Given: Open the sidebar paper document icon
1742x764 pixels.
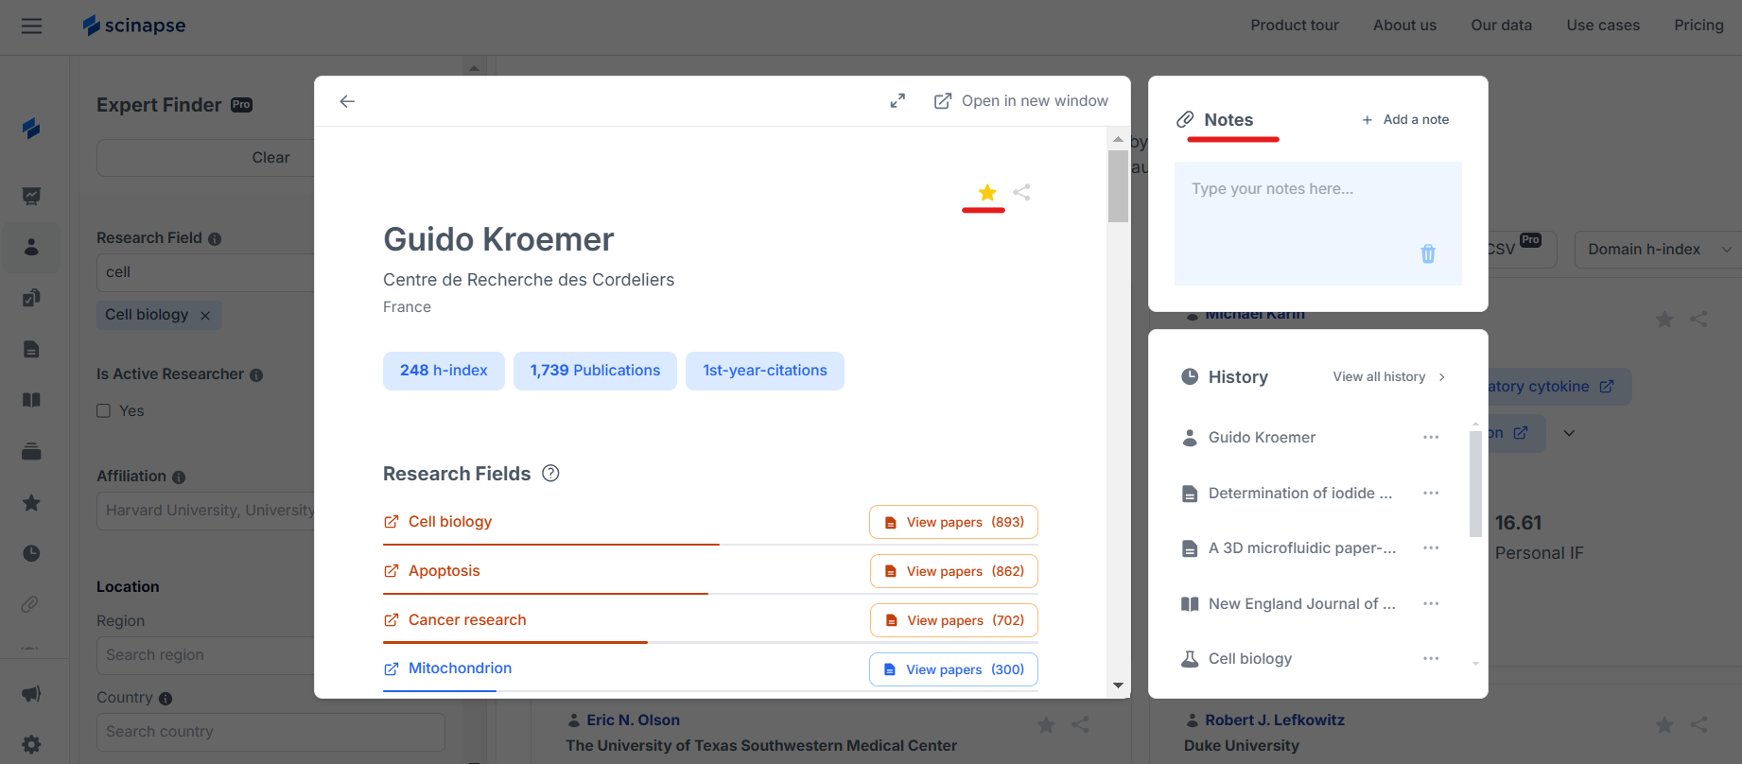Looking at the screenshot, I should [31, 349].
